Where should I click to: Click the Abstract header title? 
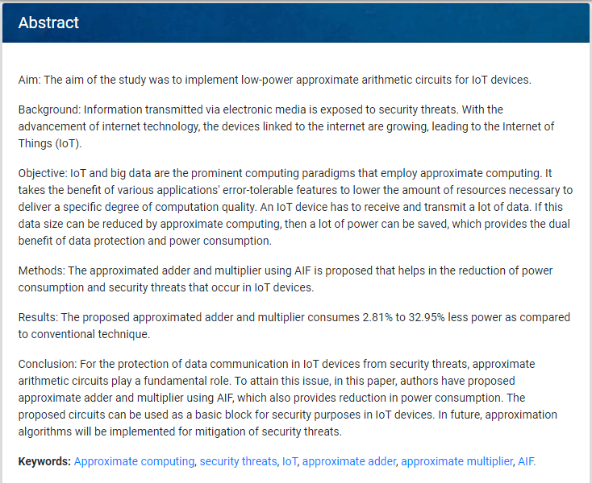[x=48, y=23]
